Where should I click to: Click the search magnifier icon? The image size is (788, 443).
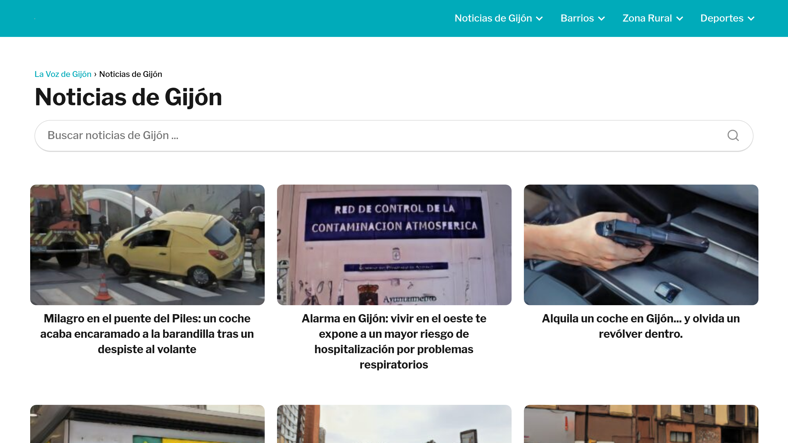tap(733, 135)
